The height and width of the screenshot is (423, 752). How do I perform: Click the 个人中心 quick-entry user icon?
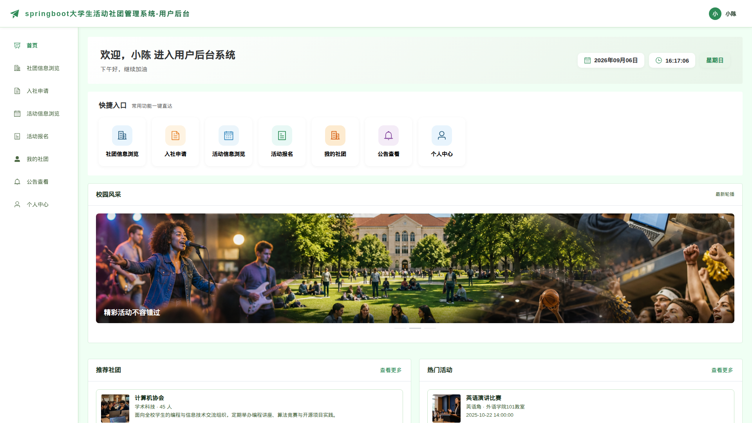(442, 136)
